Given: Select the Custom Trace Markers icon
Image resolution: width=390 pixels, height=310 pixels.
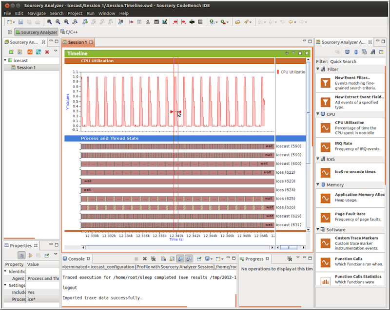Looking at the screenshot, I should click(x=325, y=243).
